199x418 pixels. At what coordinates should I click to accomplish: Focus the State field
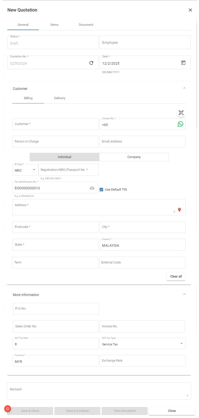(x=55, y=245)
